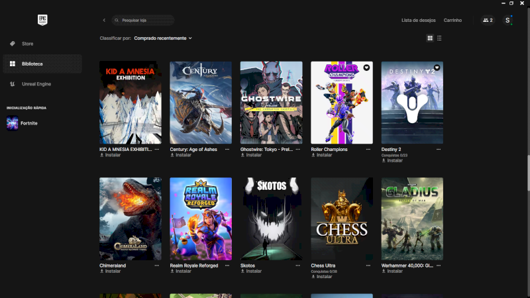Click the Biblioteca grid icon
The width and height of the screenshot is (530, 298).
tap(13, 64)
